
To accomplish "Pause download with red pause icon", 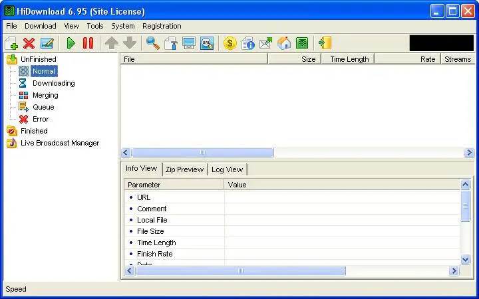I will [x=88, y=43].
